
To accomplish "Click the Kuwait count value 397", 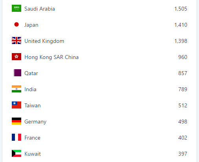I will 182,154.
